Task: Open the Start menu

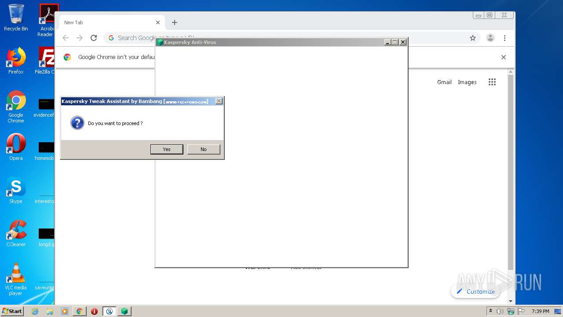Action: (x=12, y=311)
